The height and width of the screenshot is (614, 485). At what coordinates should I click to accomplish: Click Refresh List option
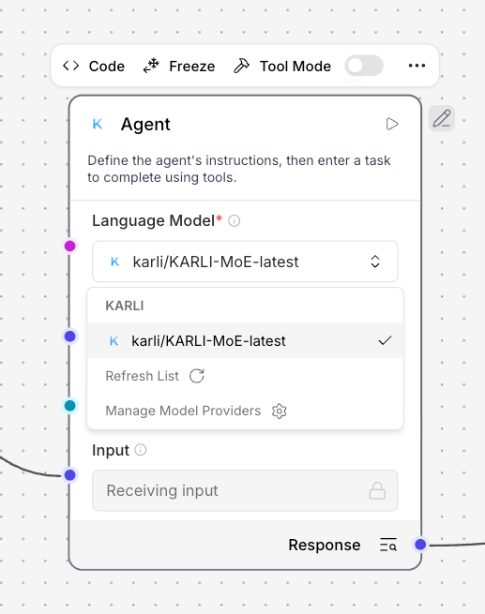[155, 376]
